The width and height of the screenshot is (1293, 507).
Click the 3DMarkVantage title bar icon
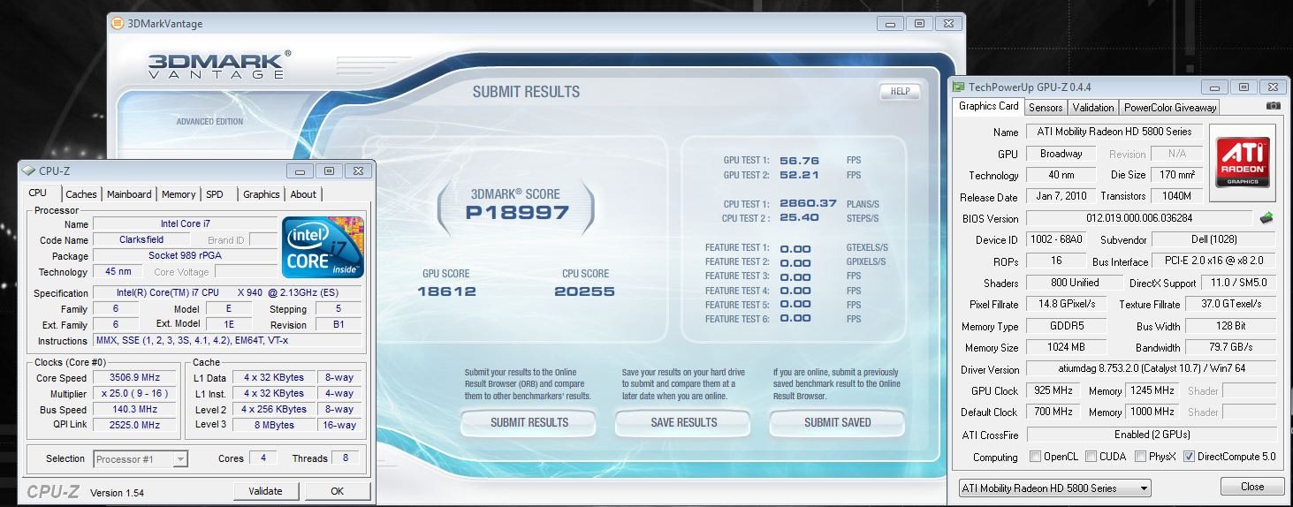pyautogui.click(x=118, y=24)
